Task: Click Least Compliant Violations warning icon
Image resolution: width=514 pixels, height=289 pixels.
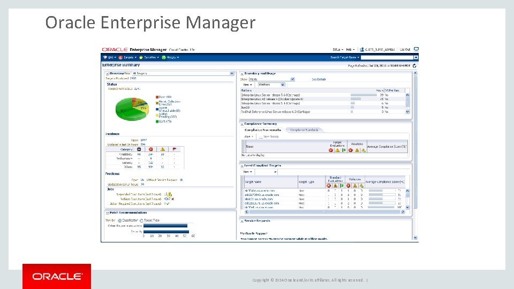Action: click(354, 186)
